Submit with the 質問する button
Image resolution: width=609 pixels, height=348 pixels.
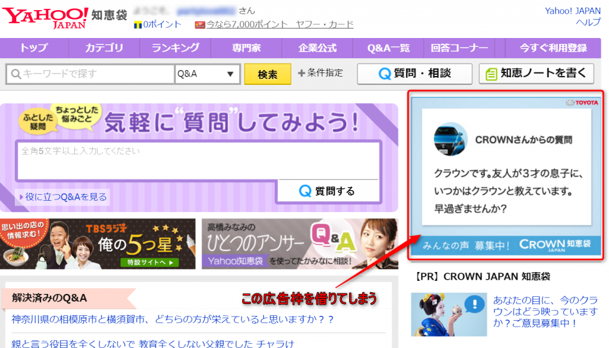click(327, 191)
